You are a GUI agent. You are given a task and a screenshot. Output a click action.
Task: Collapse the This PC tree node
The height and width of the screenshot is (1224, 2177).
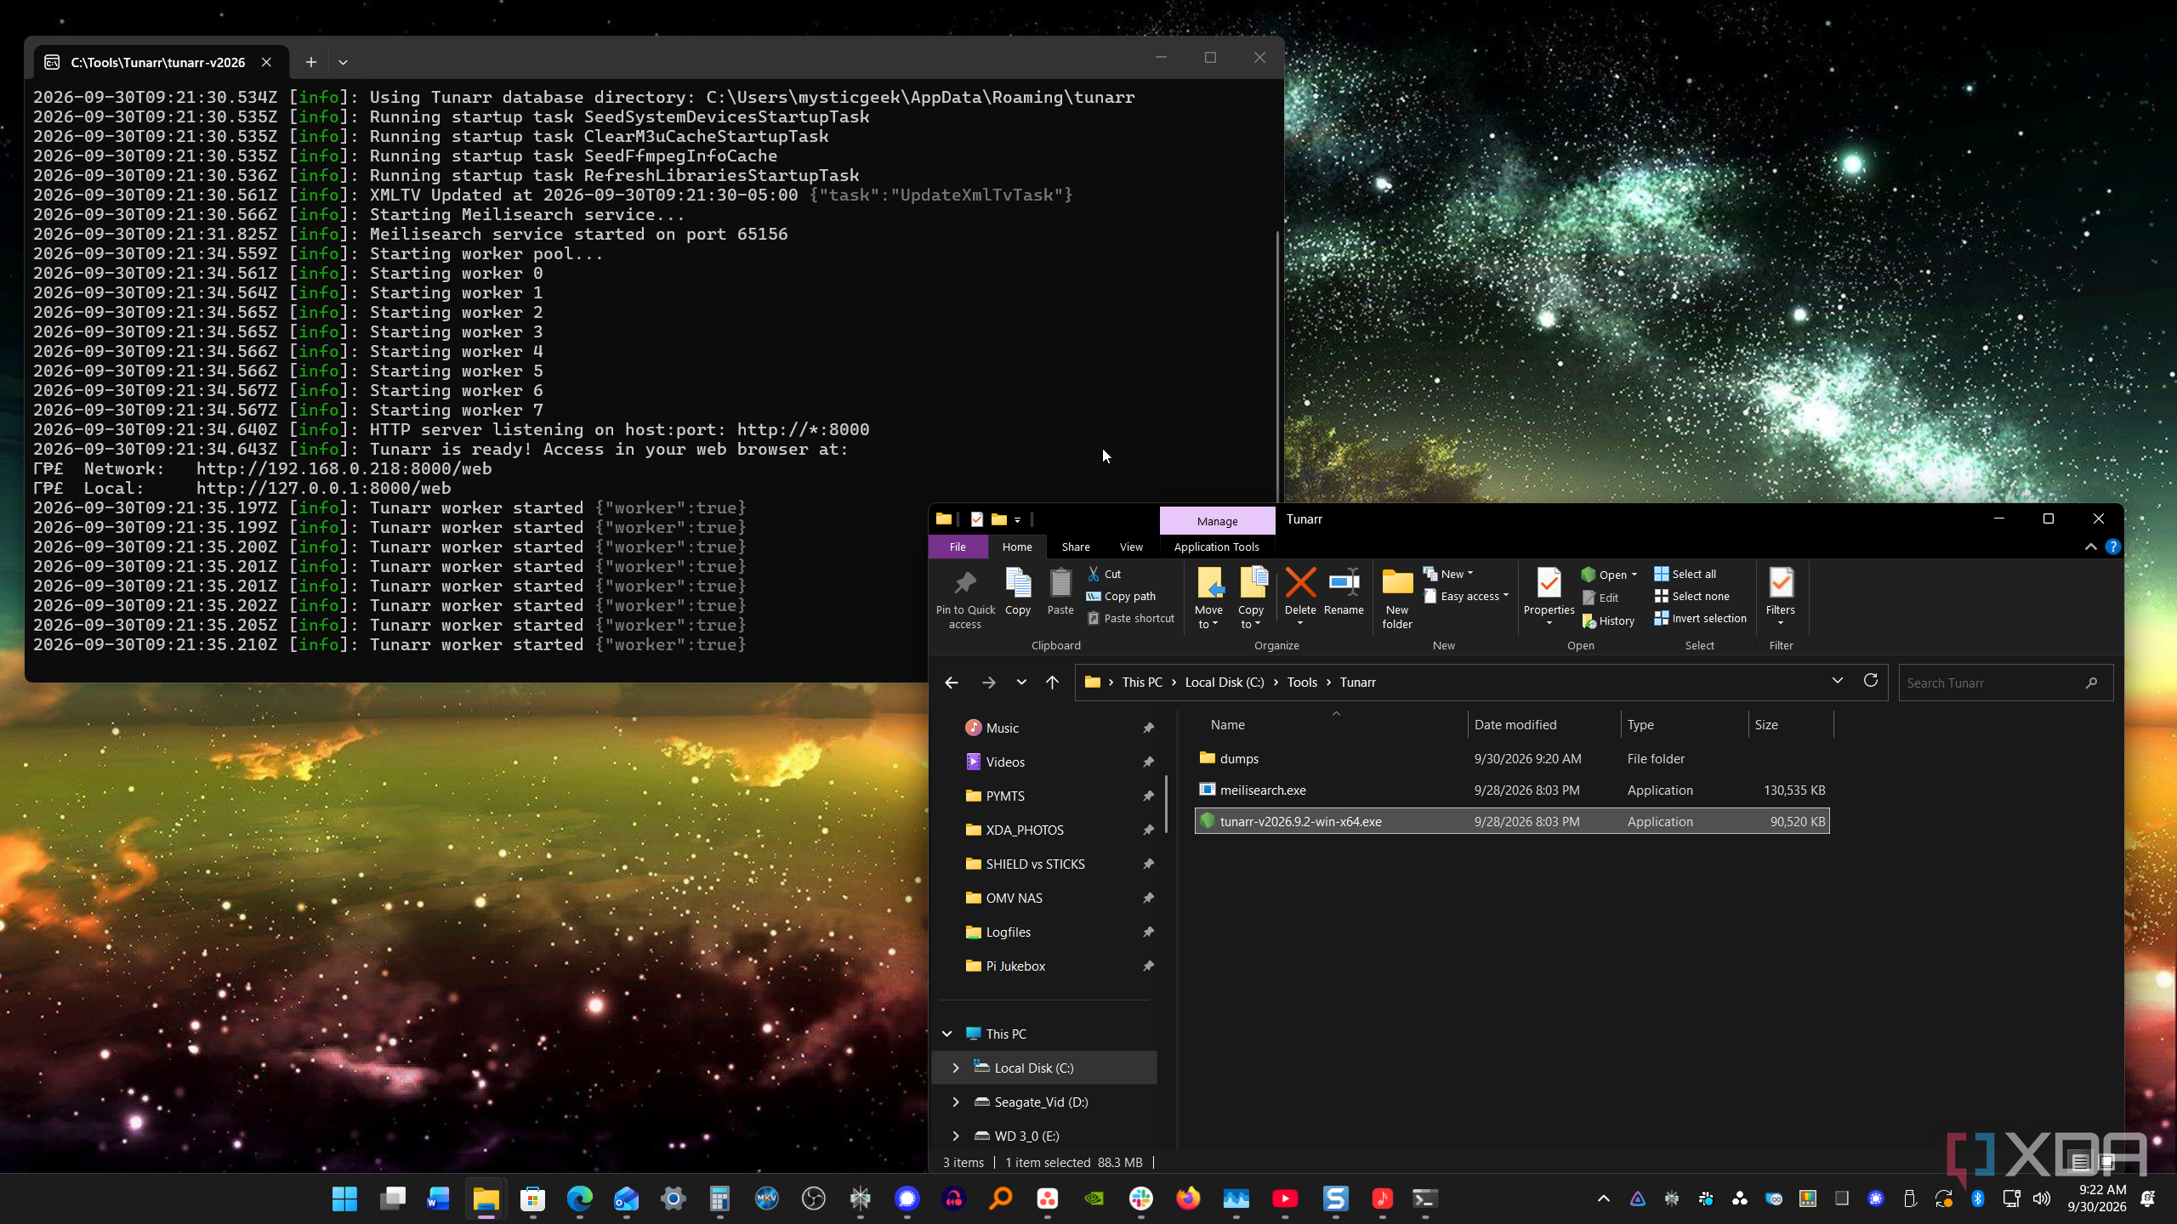coord(946,1034)
